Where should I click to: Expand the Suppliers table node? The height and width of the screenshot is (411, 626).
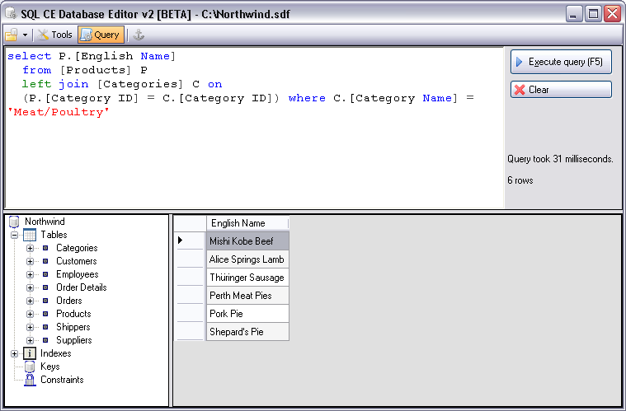(x=30, y=340)
